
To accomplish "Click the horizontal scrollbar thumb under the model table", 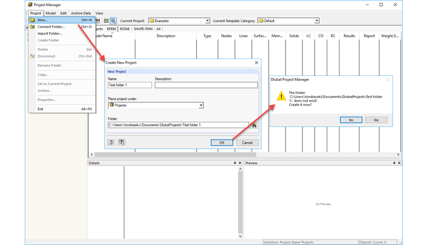I will click(175, 154).
